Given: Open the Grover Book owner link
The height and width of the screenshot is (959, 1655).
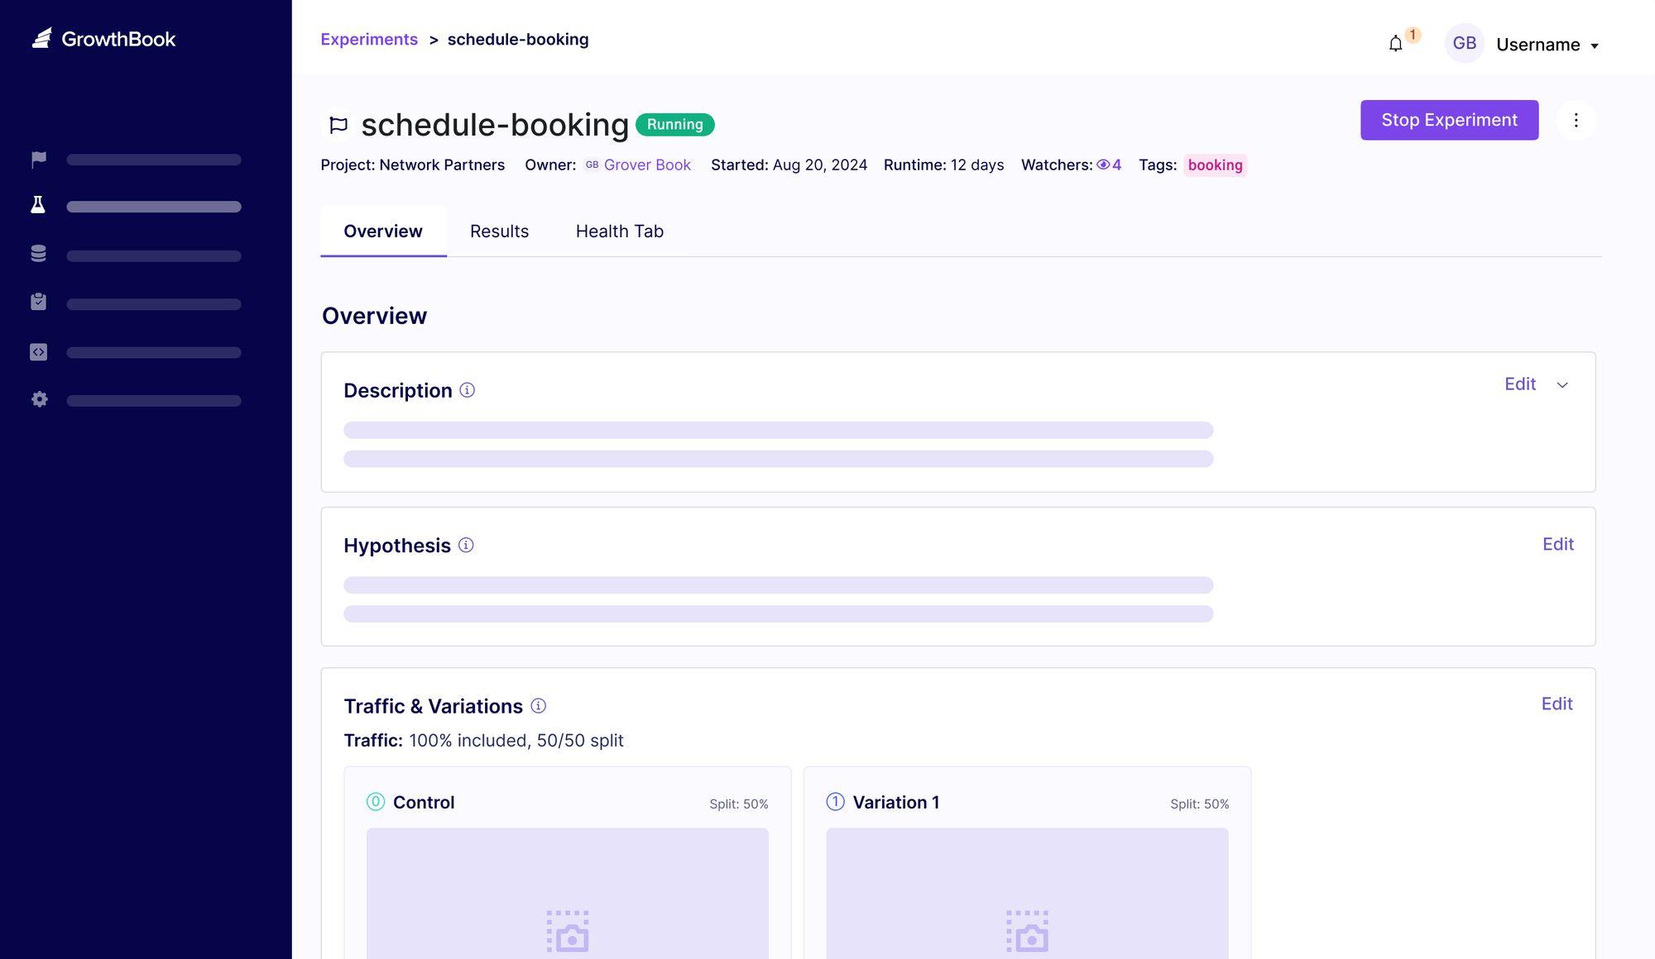Looking at the screenshot, I should (x=646, y=165).
